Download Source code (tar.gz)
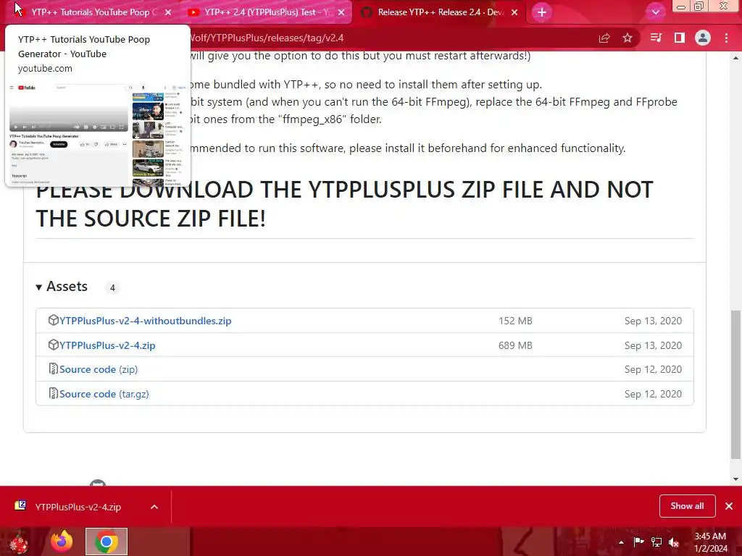742x556 pixels. click(x=104, y=395)
